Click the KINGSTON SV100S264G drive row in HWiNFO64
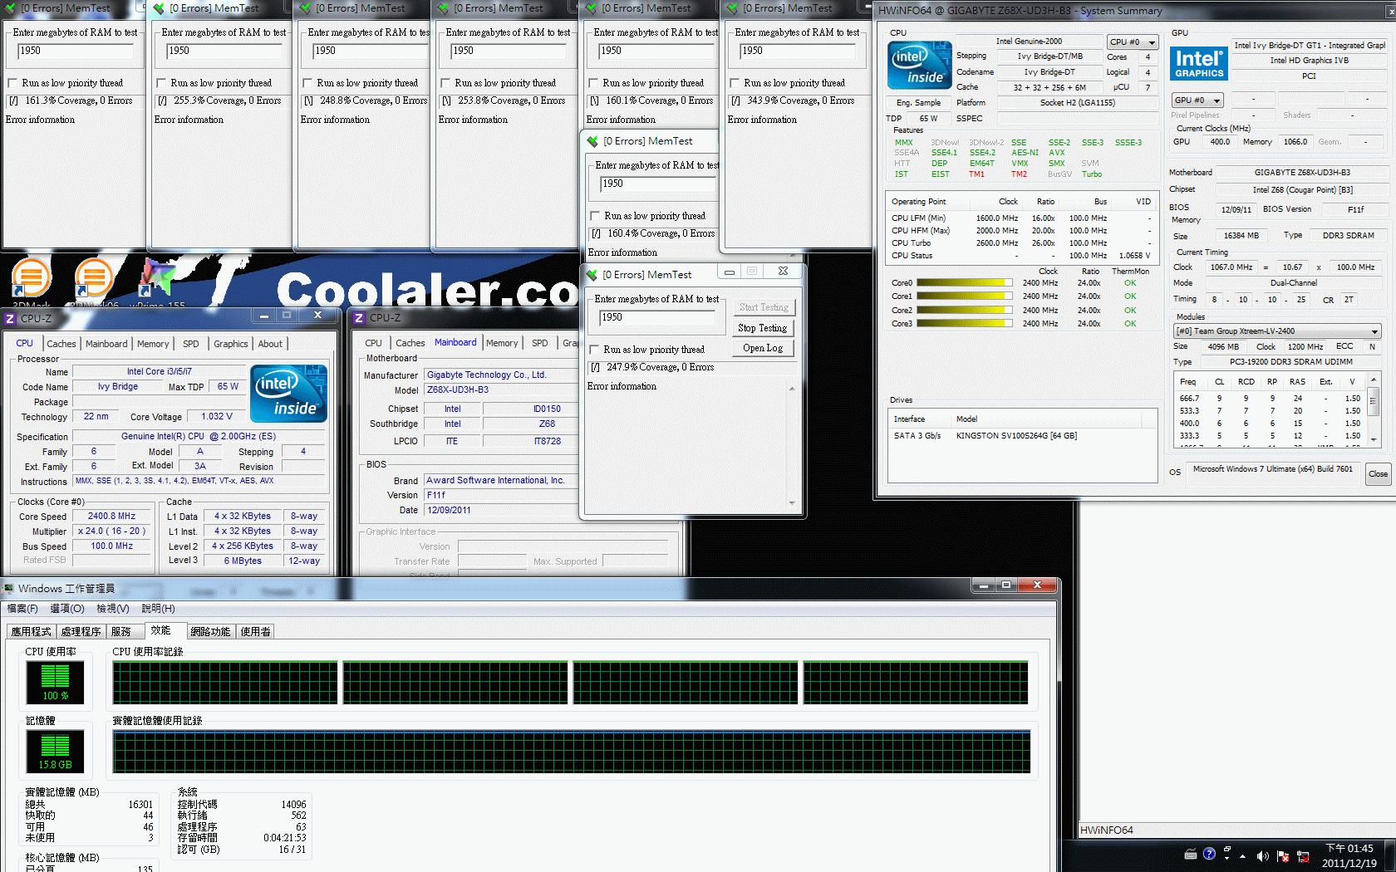The image size is (1396, 872). pos(1022,436)
